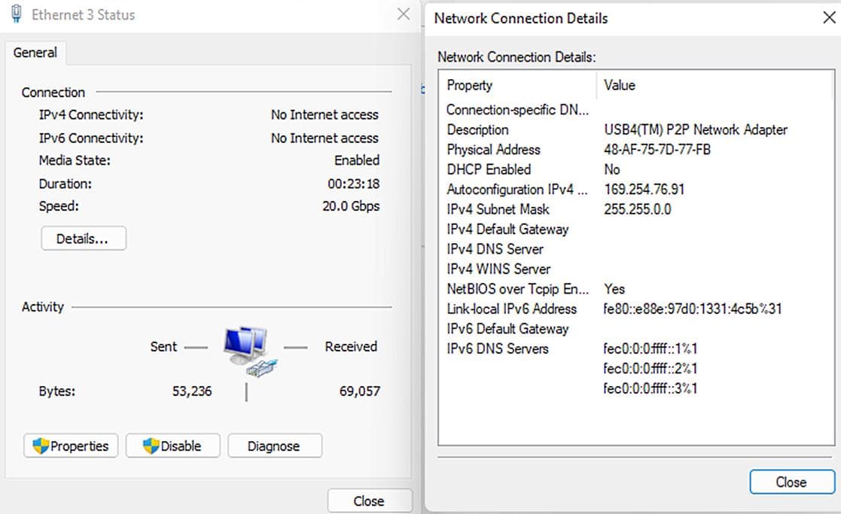Click the DHCP Enabled value No
This screenshot has height=514, width=841.
(x=612, y=169)
